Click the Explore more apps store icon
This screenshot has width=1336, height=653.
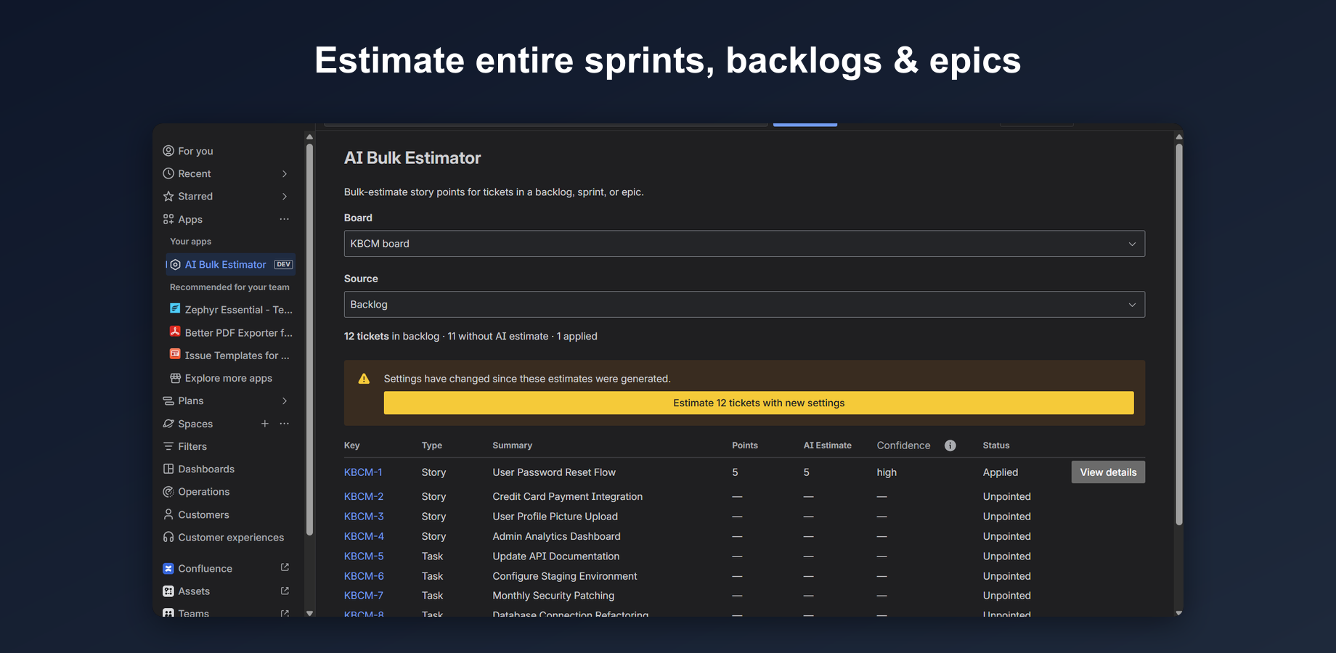click(175, 378)
